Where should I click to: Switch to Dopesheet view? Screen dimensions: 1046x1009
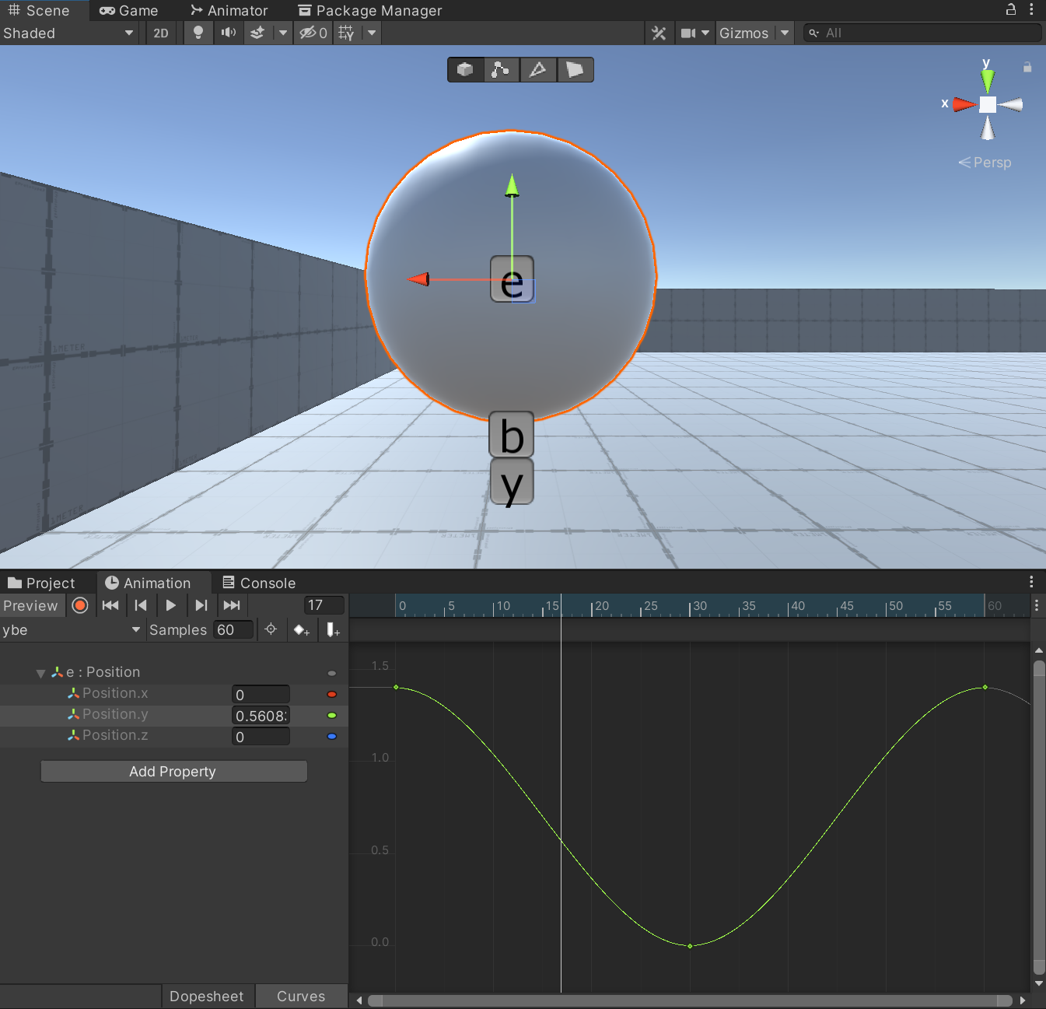[x=207, y=996]
